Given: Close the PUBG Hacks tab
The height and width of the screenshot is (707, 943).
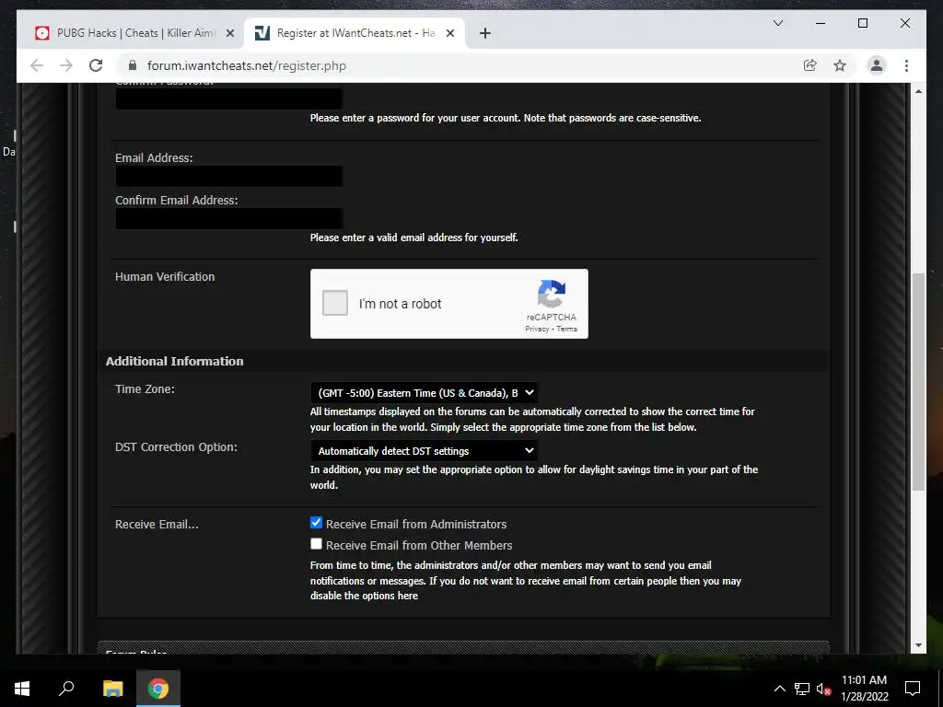Looking at the screenshot, I should [x=229, y=33].
